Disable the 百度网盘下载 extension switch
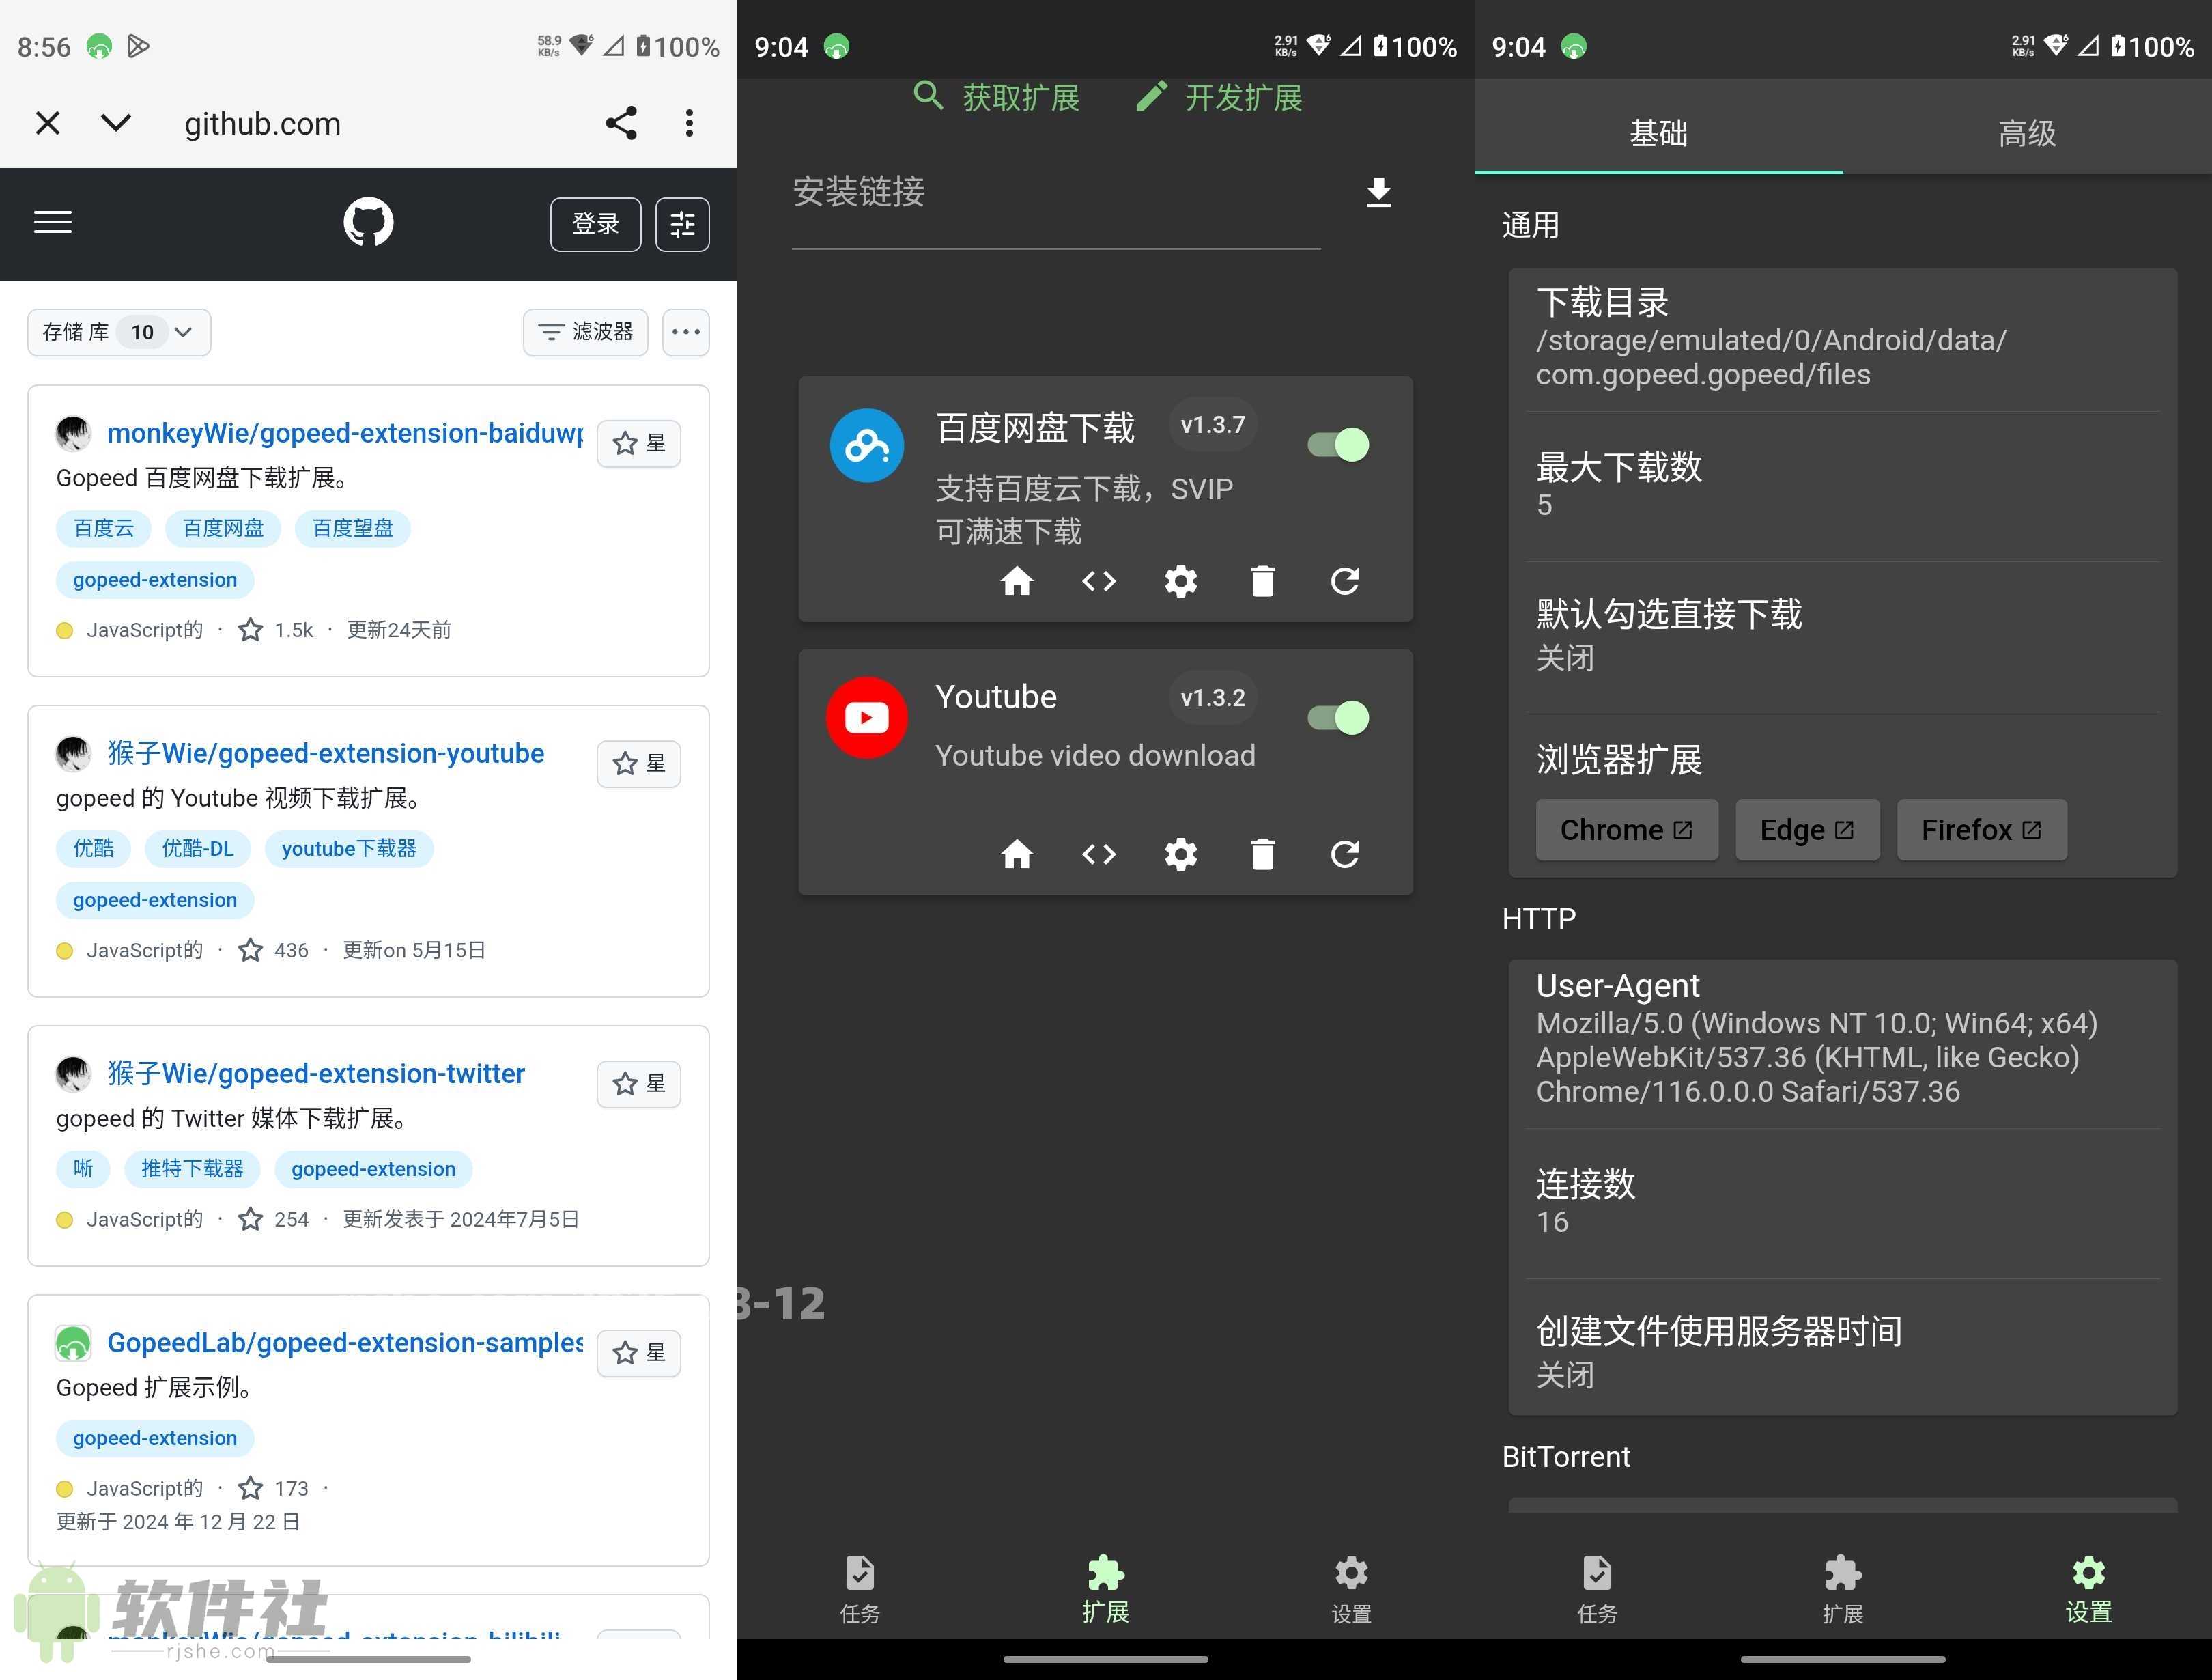Viewport: 2212px width, 1680px height. tap(1336, 443)
